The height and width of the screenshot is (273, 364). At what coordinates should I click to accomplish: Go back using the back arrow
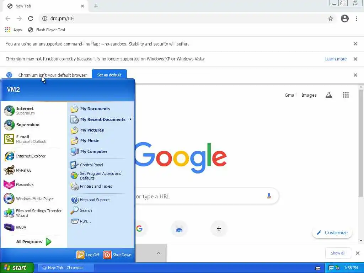pos(8,18)
